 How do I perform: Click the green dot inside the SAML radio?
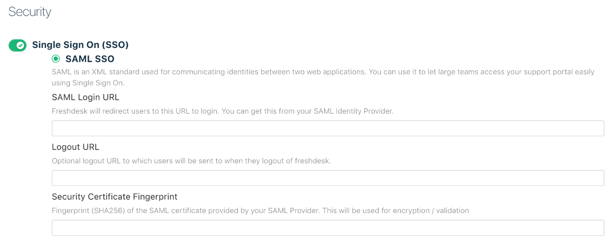tap(56, 59)
